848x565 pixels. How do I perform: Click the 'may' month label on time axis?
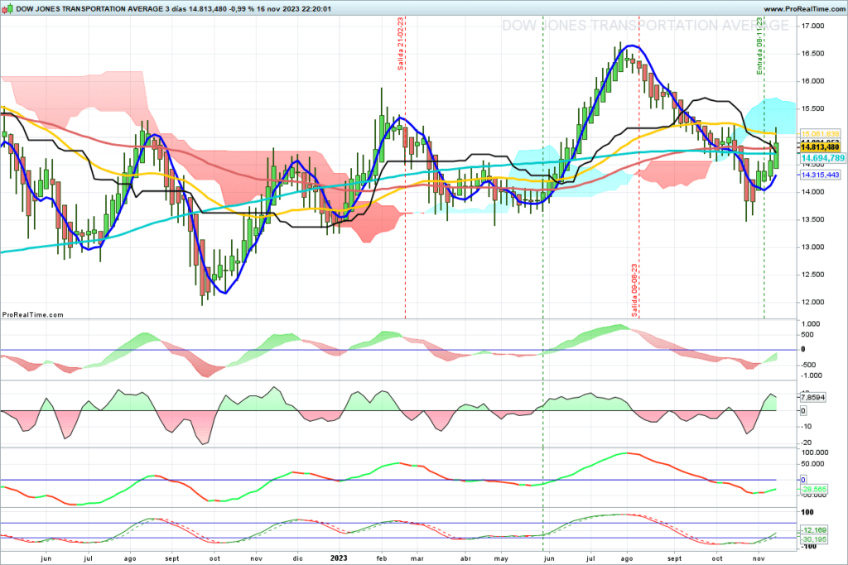pos(501,558)
